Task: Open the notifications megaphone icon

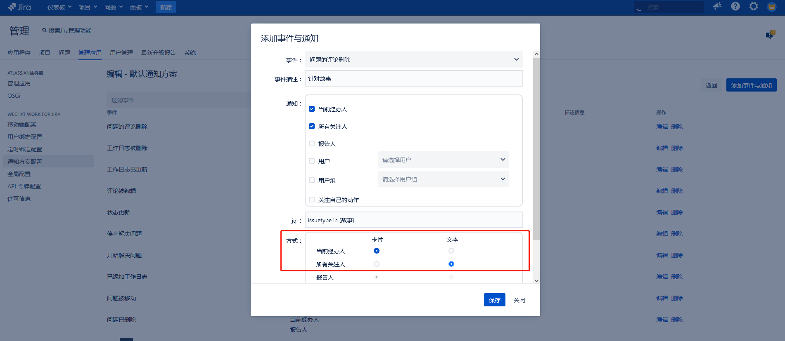Action: [717, 6]
